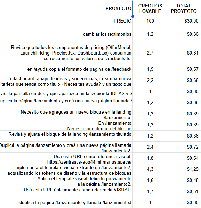The image size is (201, 208).
Task: Select the 'Necesito que dentro del bloque' cell
Action: (66, 125)
